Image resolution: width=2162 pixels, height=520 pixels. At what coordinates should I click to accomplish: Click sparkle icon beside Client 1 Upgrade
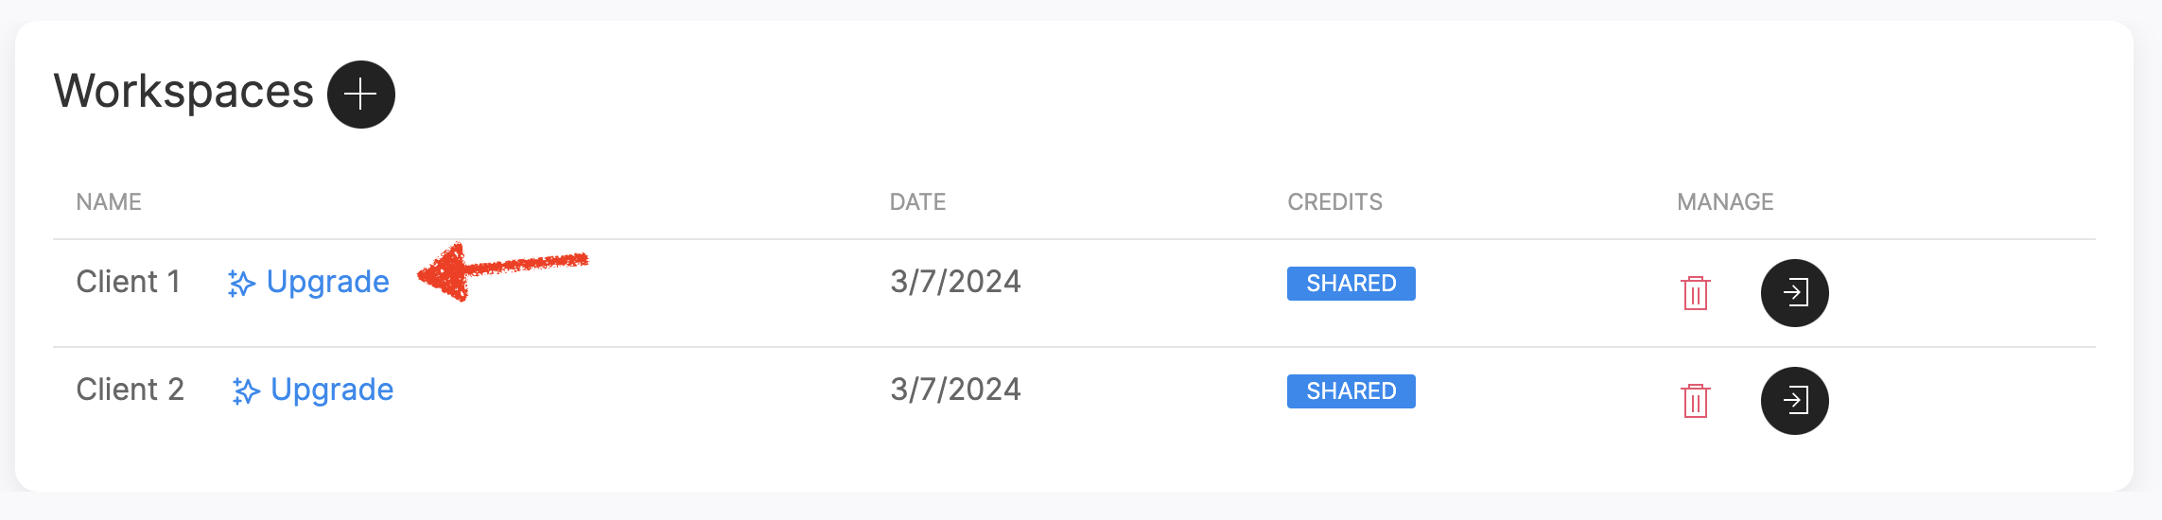click(241, 284)
